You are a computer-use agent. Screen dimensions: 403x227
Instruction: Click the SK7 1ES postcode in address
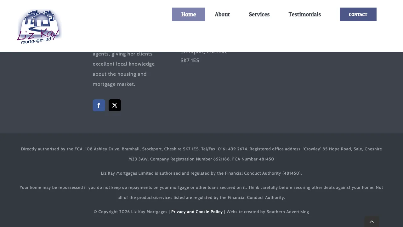pyautogui.click(x=190, y=61)
